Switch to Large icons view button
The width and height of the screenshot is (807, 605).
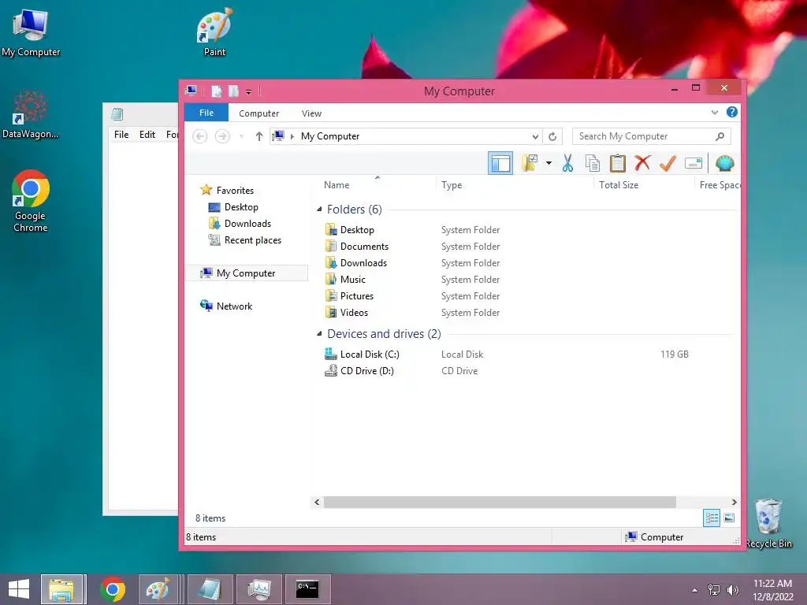729,518
